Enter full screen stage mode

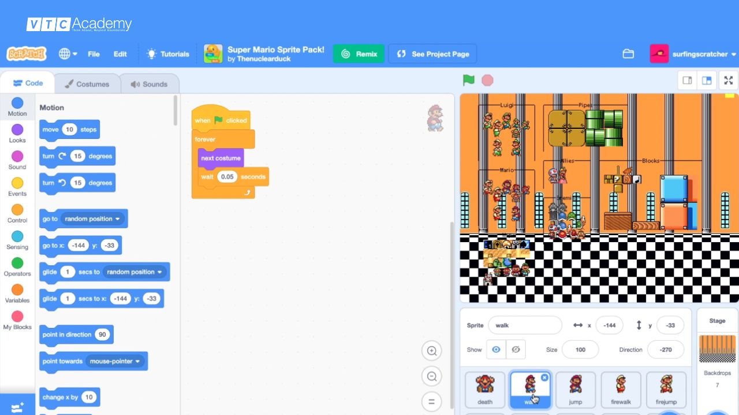[x=728, y=81]
